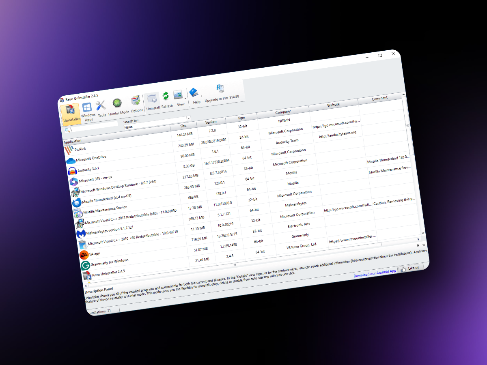Screen dimensions: 487x365
Task: Open the Windows Apps section
Action: [x=88, y=112]
